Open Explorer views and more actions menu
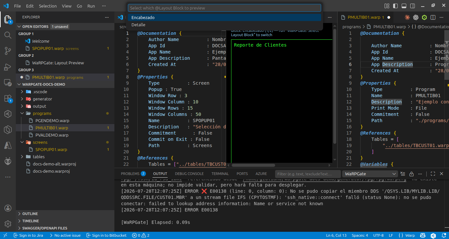The width and height of the screenshot is (449, 239). (107, 17)
